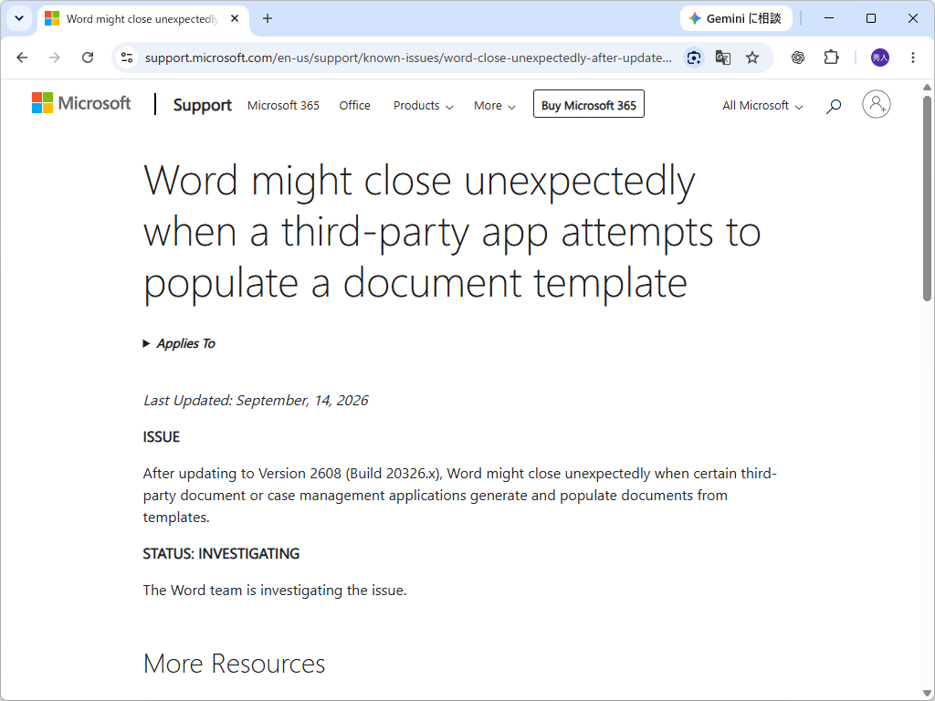Viewport: 935px width, 701px height.
Task: Sign in with the account icon
Action: [x=876, y=104]
